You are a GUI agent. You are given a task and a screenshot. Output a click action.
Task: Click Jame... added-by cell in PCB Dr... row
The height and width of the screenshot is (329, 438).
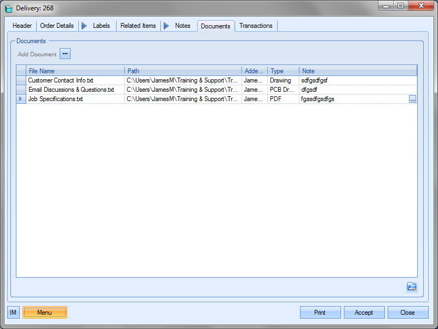(255, 90)
